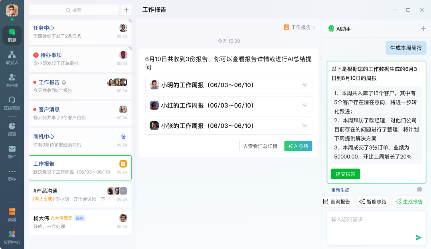Click the 重新生成 regenerate link

click(x=340, y=191)
